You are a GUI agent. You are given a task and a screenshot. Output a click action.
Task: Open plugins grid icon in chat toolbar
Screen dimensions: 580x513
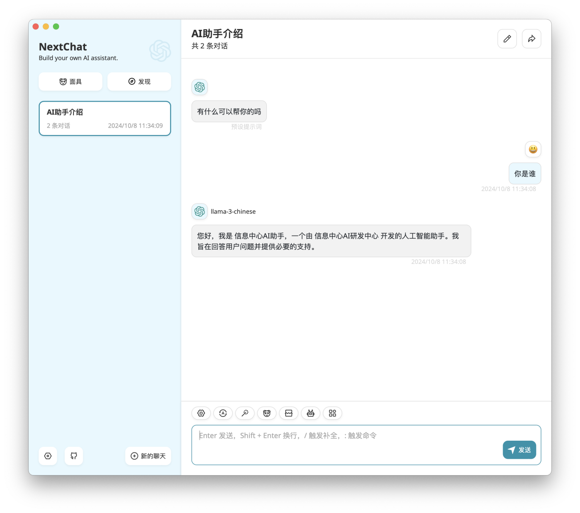tap(333, 413)
